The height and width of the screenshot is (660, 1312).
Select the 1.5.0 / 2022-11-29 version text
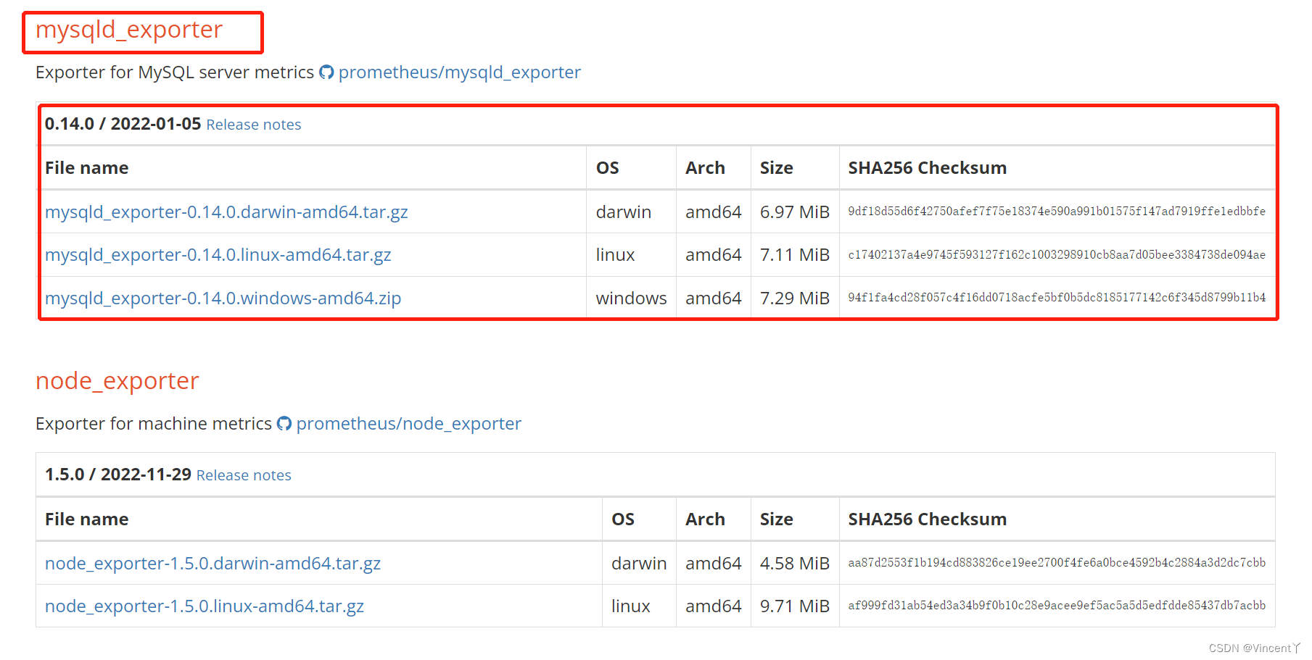pyautogui.click(x=118, y=475)
